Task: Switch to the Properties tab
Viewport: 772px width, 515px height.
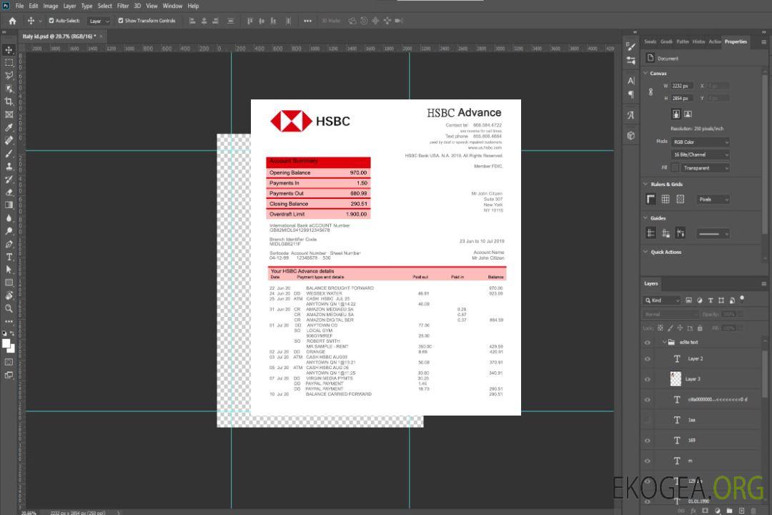Action: 736,41
